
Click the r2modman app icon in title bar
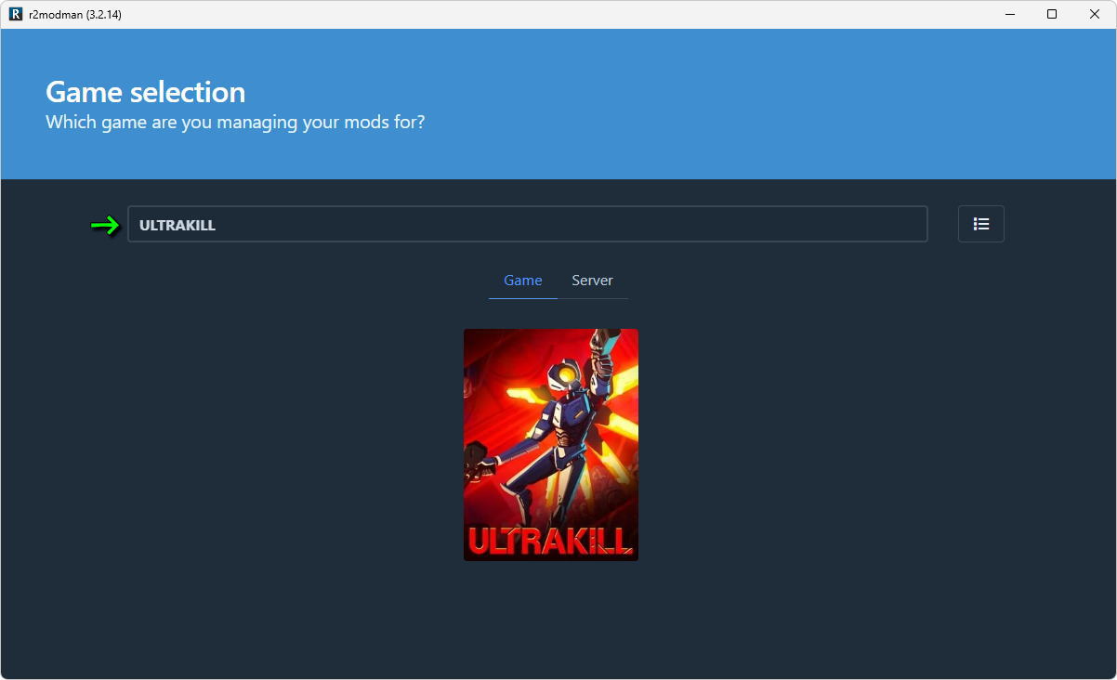16,15
